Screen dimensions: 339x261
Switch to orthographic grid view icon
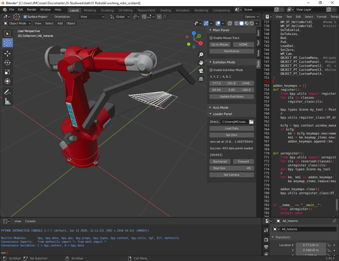201,79
